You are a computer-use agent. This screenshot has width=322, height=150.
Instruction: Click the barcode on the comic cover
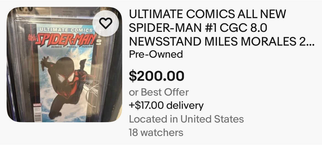(x=37, y=115)
